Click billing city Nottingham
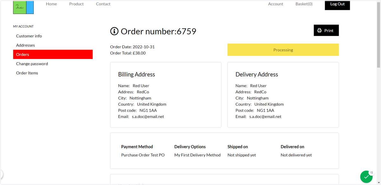This screenshot has width=381, height=185. pos(140,98)
